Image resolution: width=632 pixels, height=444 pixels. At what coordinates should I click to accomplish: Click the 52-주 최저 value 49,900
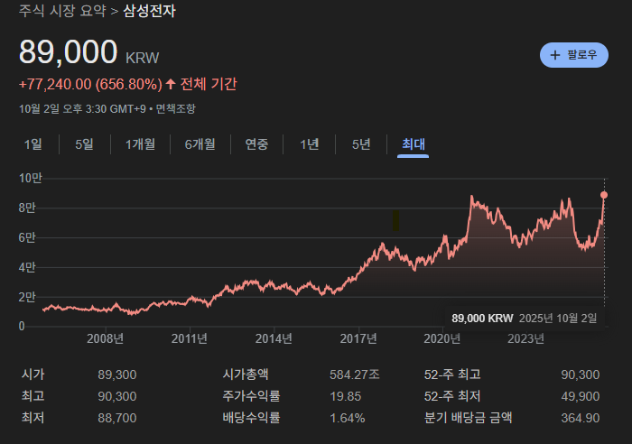click(581, 396)
